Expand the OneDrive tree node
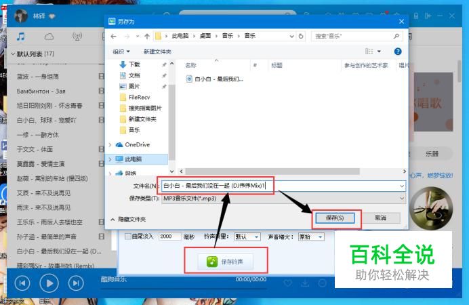This screenshot has width=469, height=305. pyautogui.click(x=110, y=145)
